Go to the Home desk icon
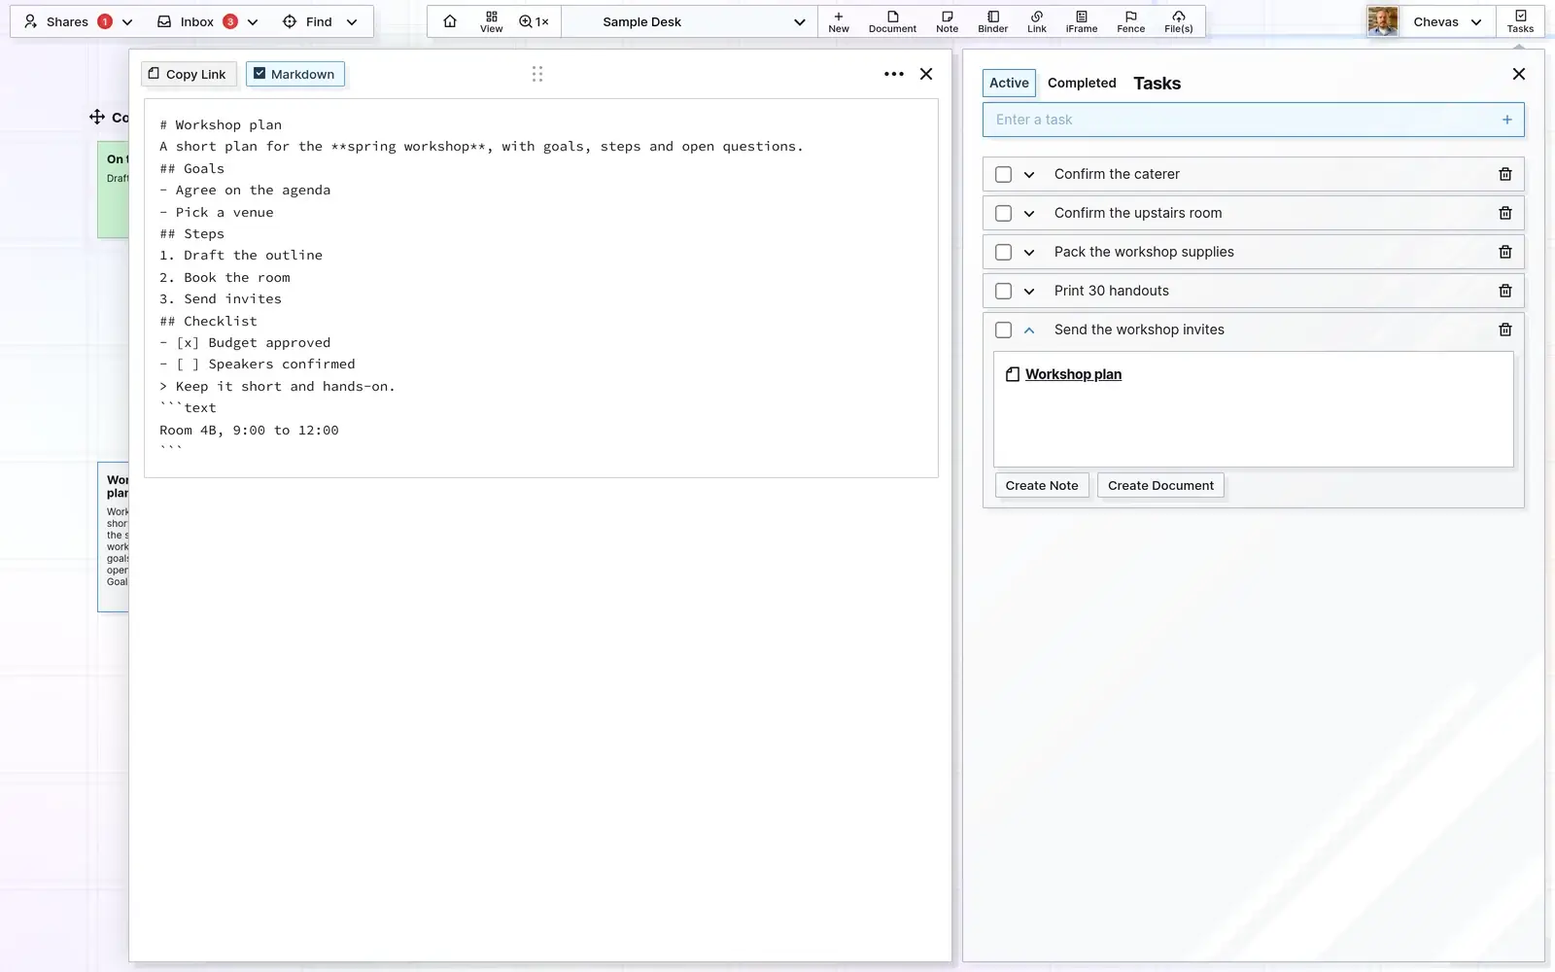Image resolution: width=1555 pixels, height=972 pixels. pos(450,21)
